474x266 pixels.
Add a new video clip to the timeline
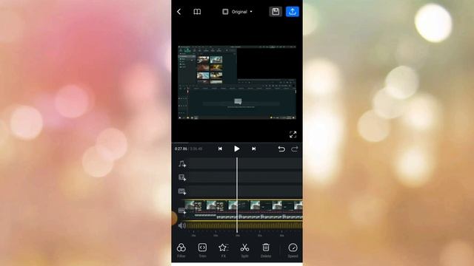click(x=182, y=211)
